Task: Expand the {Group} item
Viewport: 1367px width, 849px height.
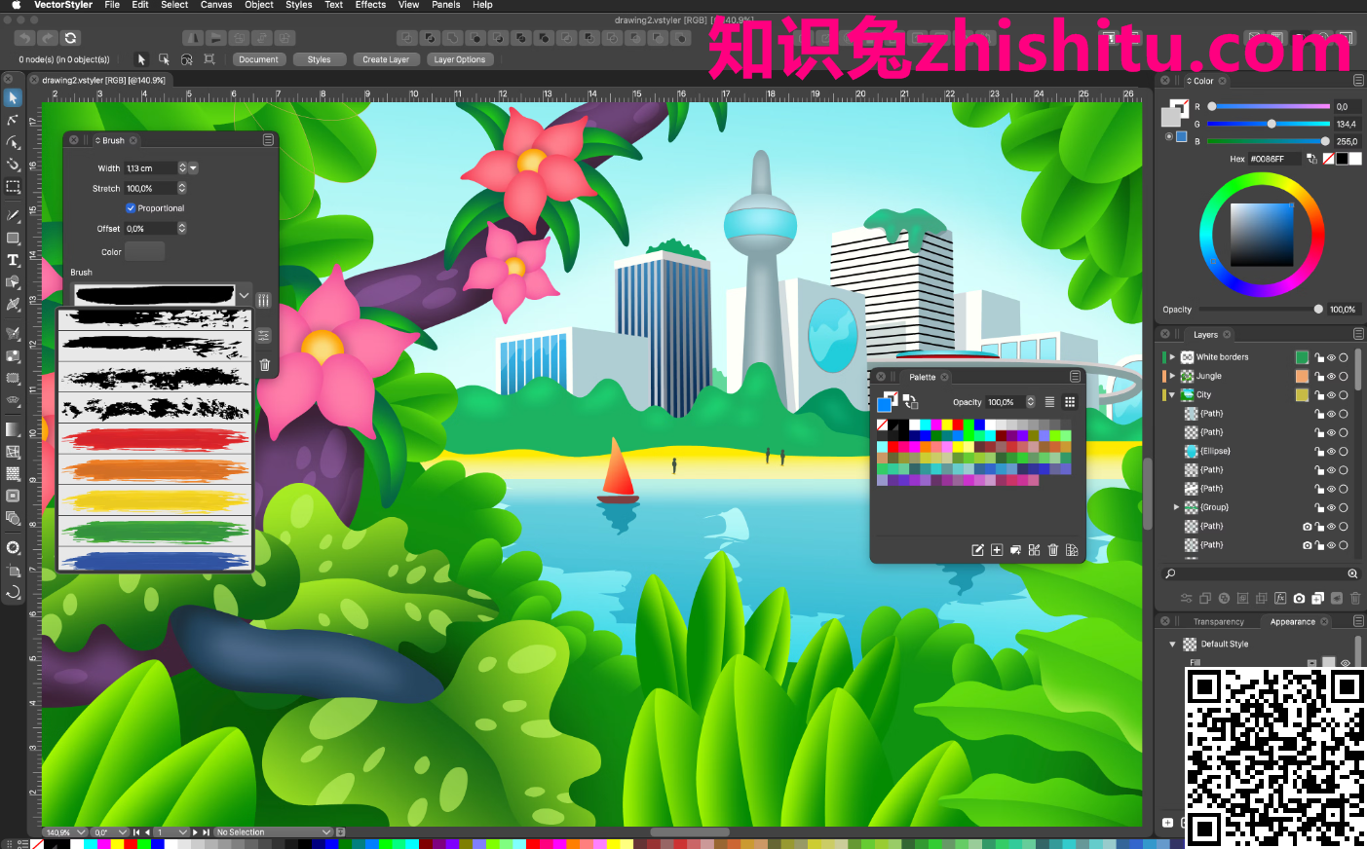Action: tap(1176, 507)
